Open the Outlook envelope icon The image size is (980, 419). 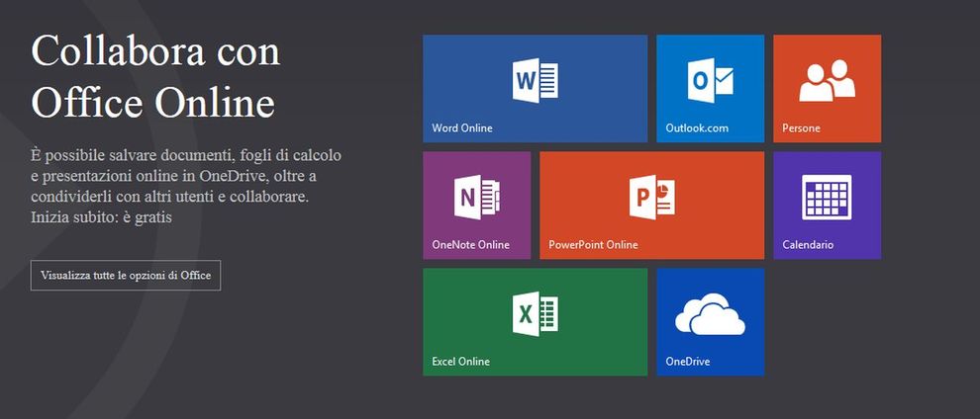pos(710,80)
